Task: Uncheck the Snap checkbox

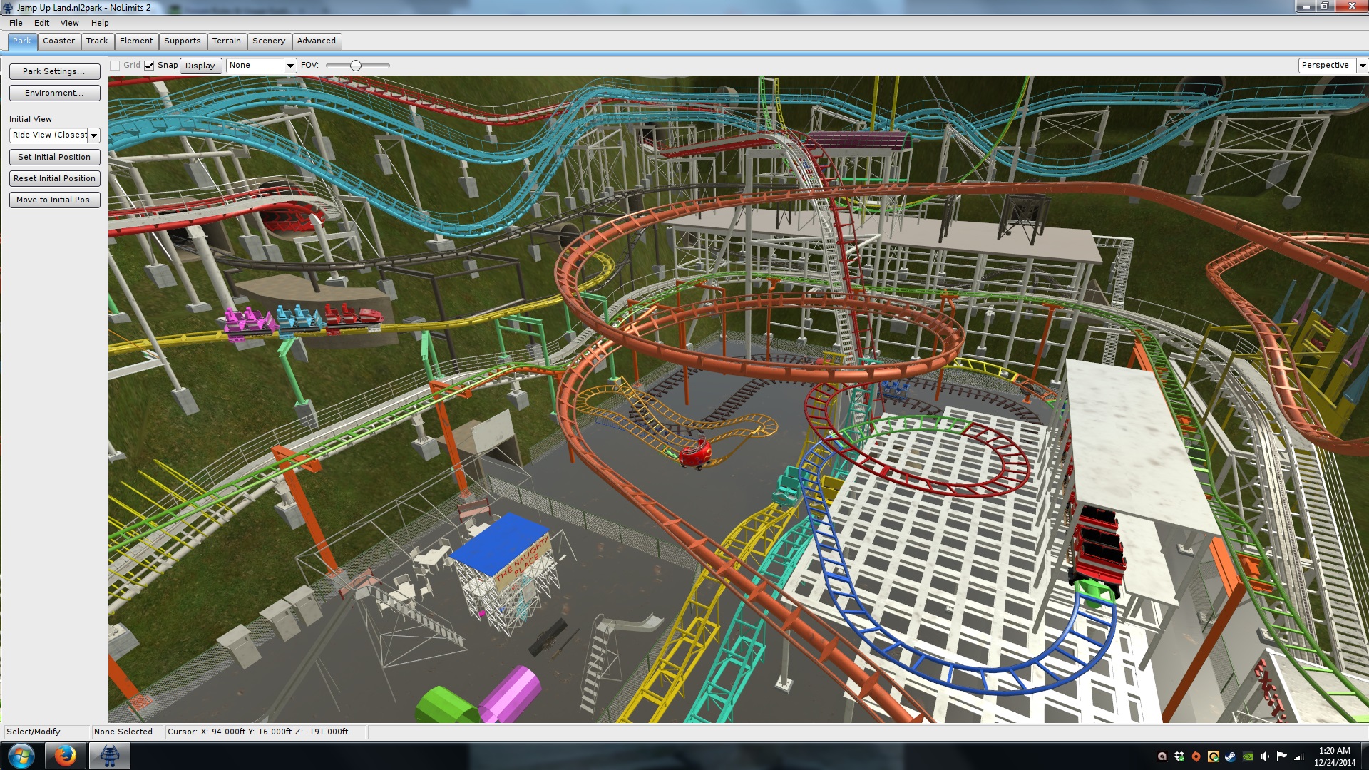Action: (149, 66)
